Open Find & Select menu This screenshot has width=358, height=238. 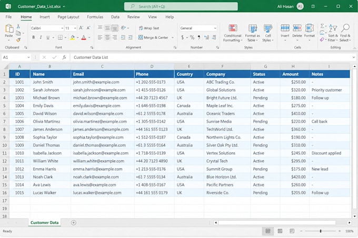point(345,33)
